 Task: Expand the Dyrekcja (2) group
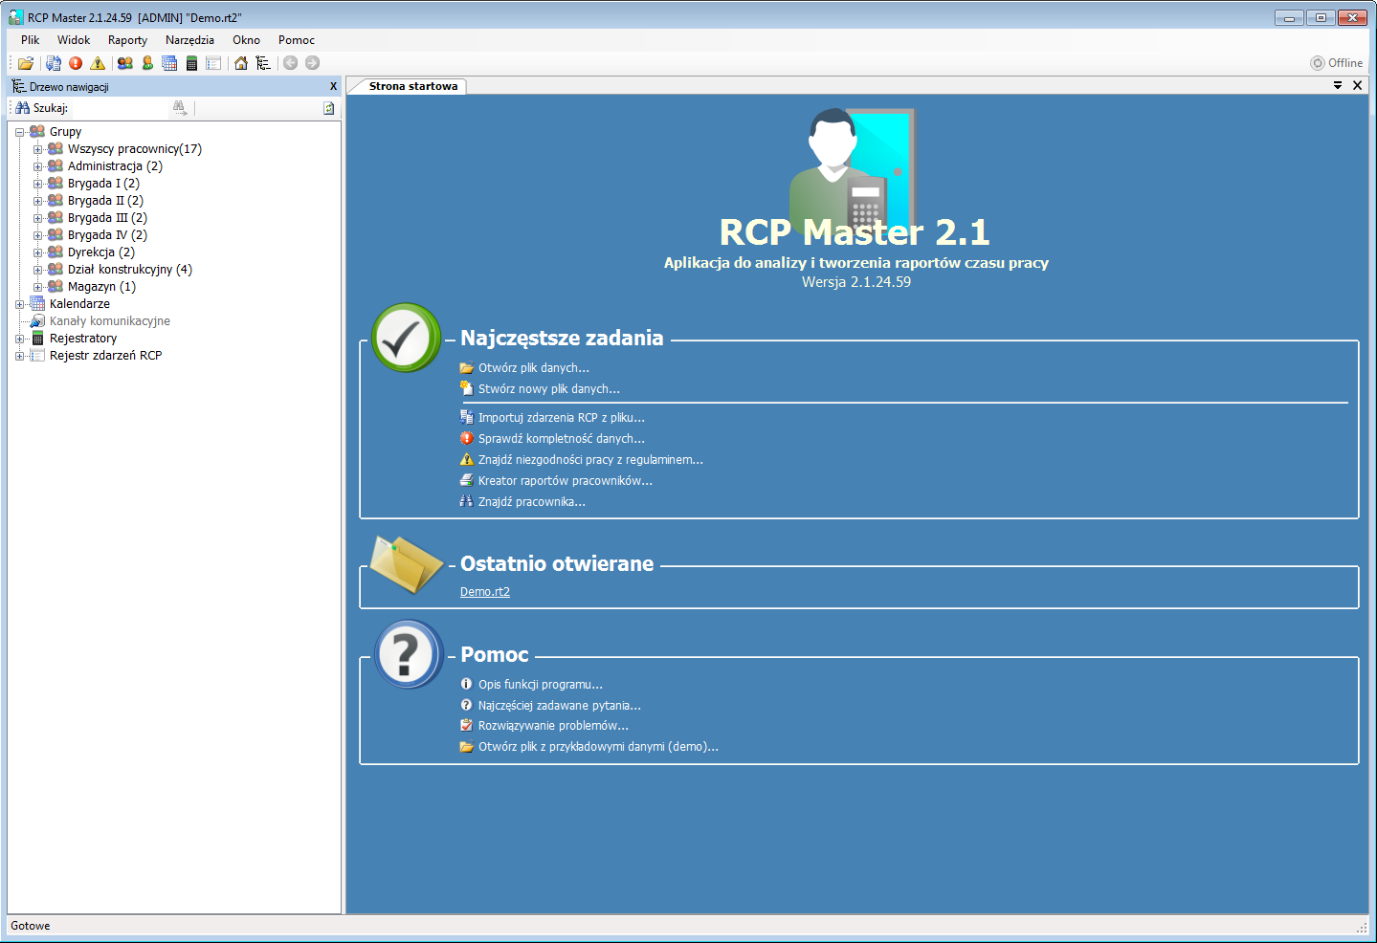(x=37, y=252)
